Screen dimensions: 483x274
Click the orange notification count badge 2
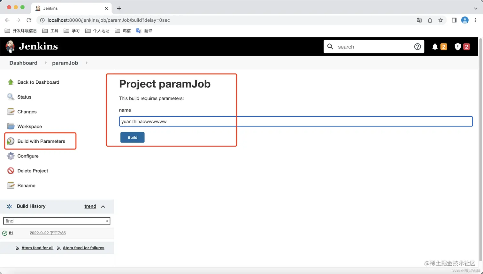tap(444, 47)
